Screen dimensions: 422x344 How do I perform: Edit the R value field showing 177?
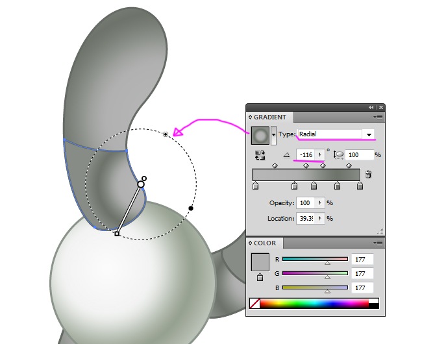(x=362, y=259)
